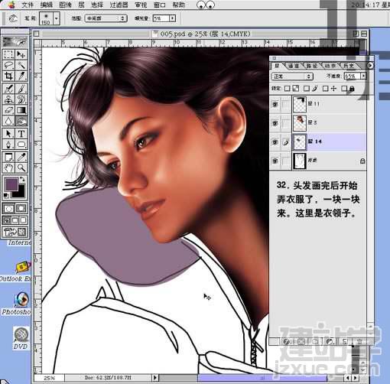390x384 pixels.
Task: Switch to the Paths tab
Action: coord(312,66)
